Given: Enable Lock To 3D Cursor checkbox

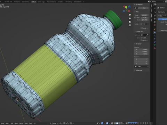Looking at the screenshot, I should tap(141, 38).
